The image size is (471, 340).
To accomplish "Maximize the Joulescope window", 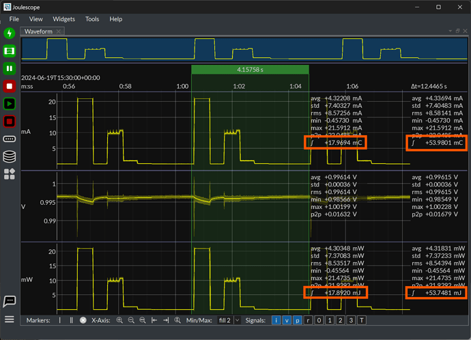I will point(438,7).
